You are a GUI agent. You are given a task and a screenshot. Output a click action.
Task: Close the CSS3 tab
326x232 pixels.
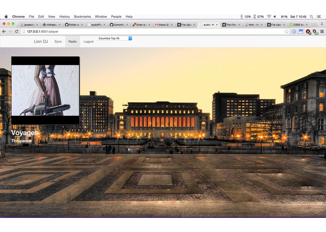[307, 24]
